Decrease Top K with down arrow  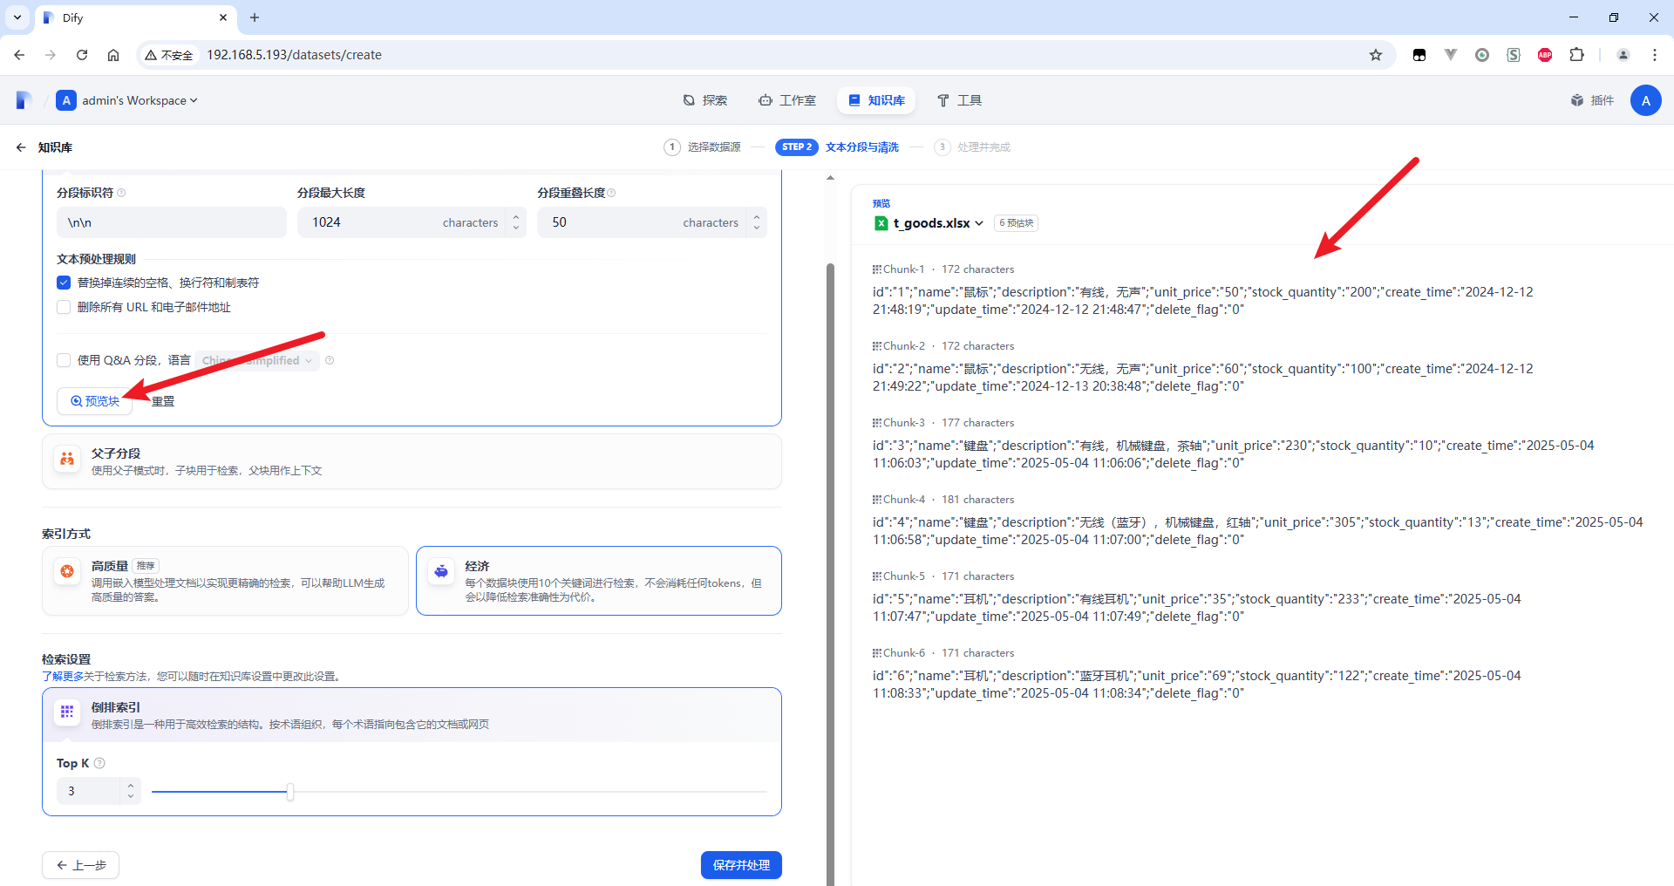(x=131, y=797)
